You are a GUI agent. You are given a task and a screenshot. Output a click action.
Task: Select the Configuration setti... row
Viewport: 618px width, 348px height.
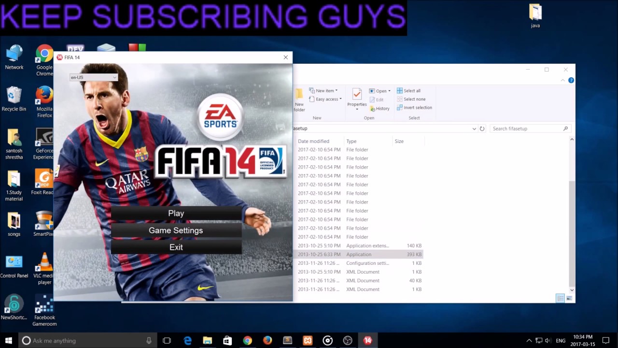coord(358,263)
